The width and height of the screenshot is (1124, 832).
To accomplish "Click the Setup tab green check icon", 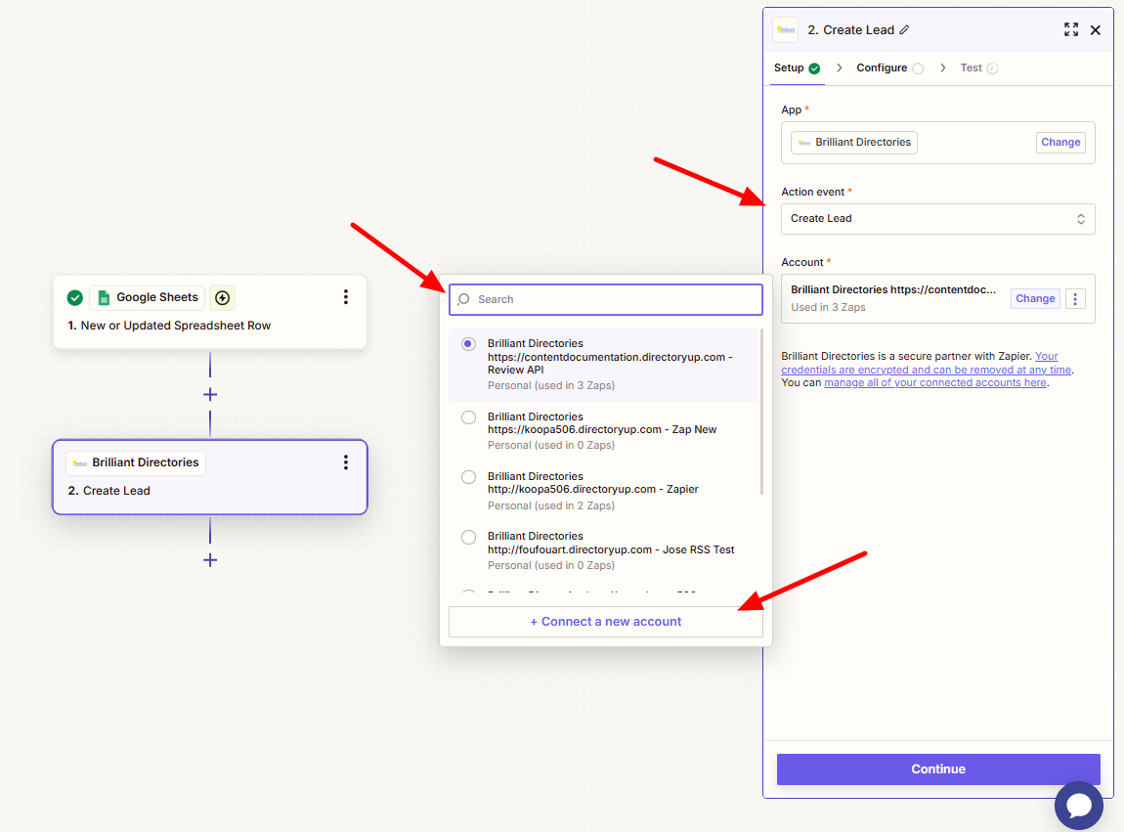I will pyautogui.click(x=814, y=68).
